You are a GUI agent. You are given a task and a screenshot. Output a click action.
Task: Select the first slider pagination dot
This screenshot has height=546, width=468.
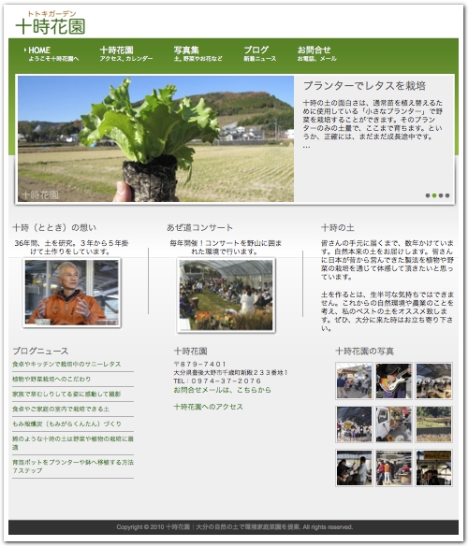428,195
